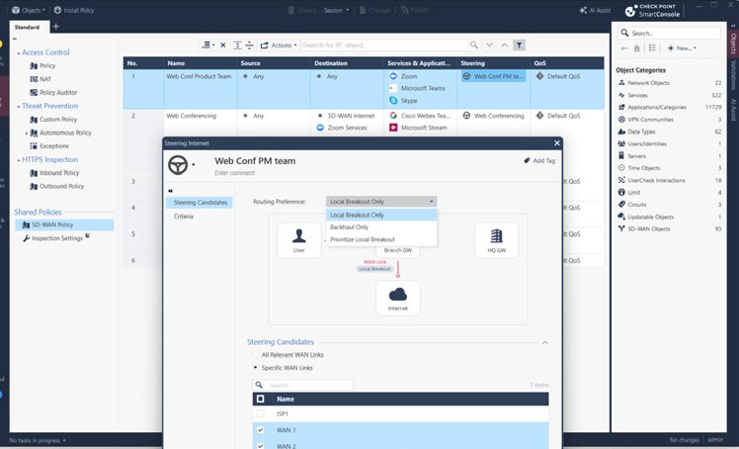Select Criteria page in dialog
739x449 pixels.
[x=184, y=217]
